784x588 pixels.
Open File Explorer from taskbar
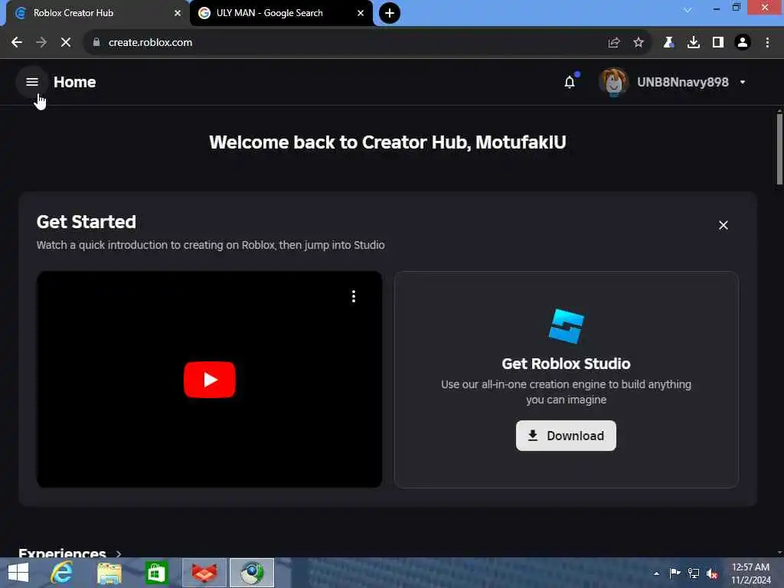(109, 573)
